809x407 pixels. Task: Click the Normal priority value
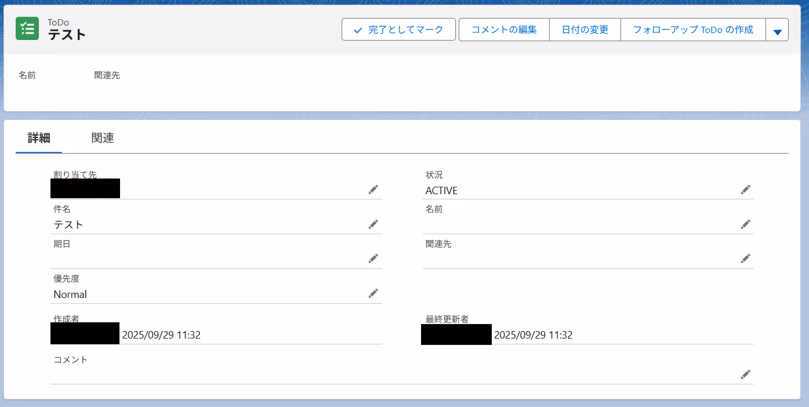click(70, 295)
